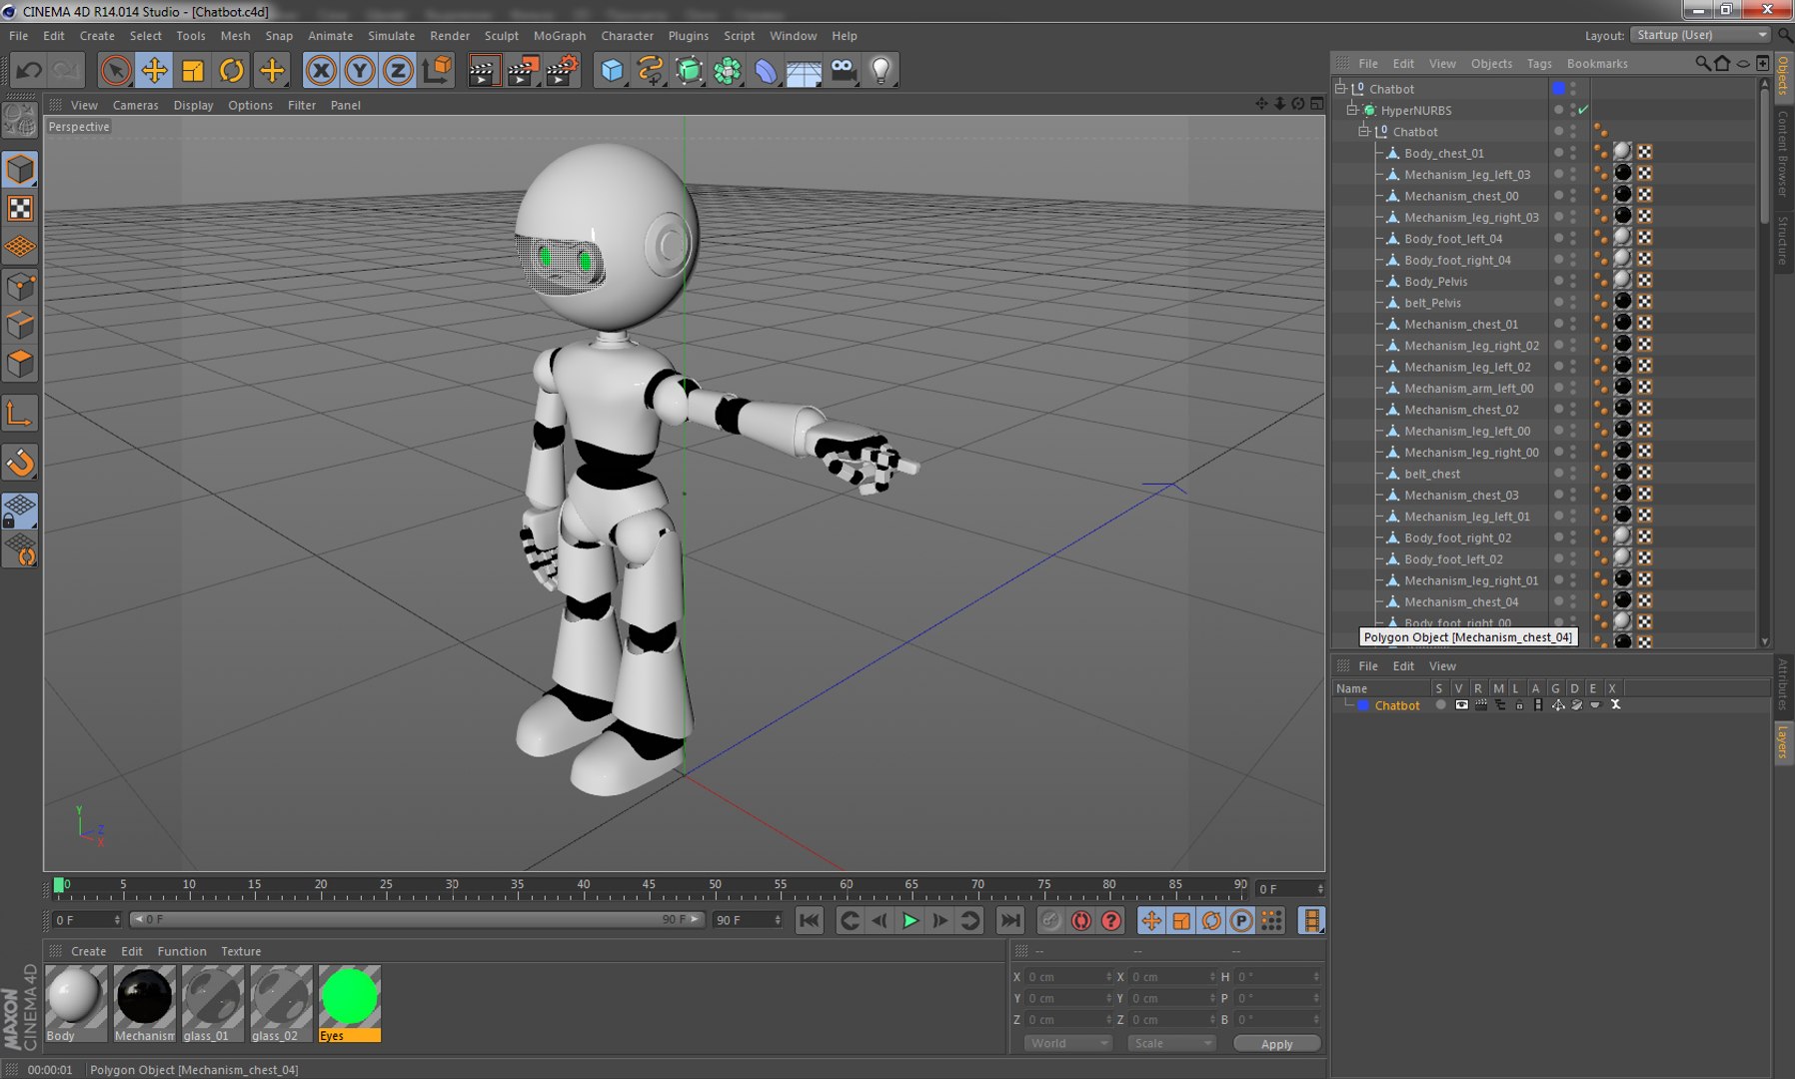Collapse the top Chatbot null object
Screen dimensions: 1795x1079
[x=1341, y=89]
